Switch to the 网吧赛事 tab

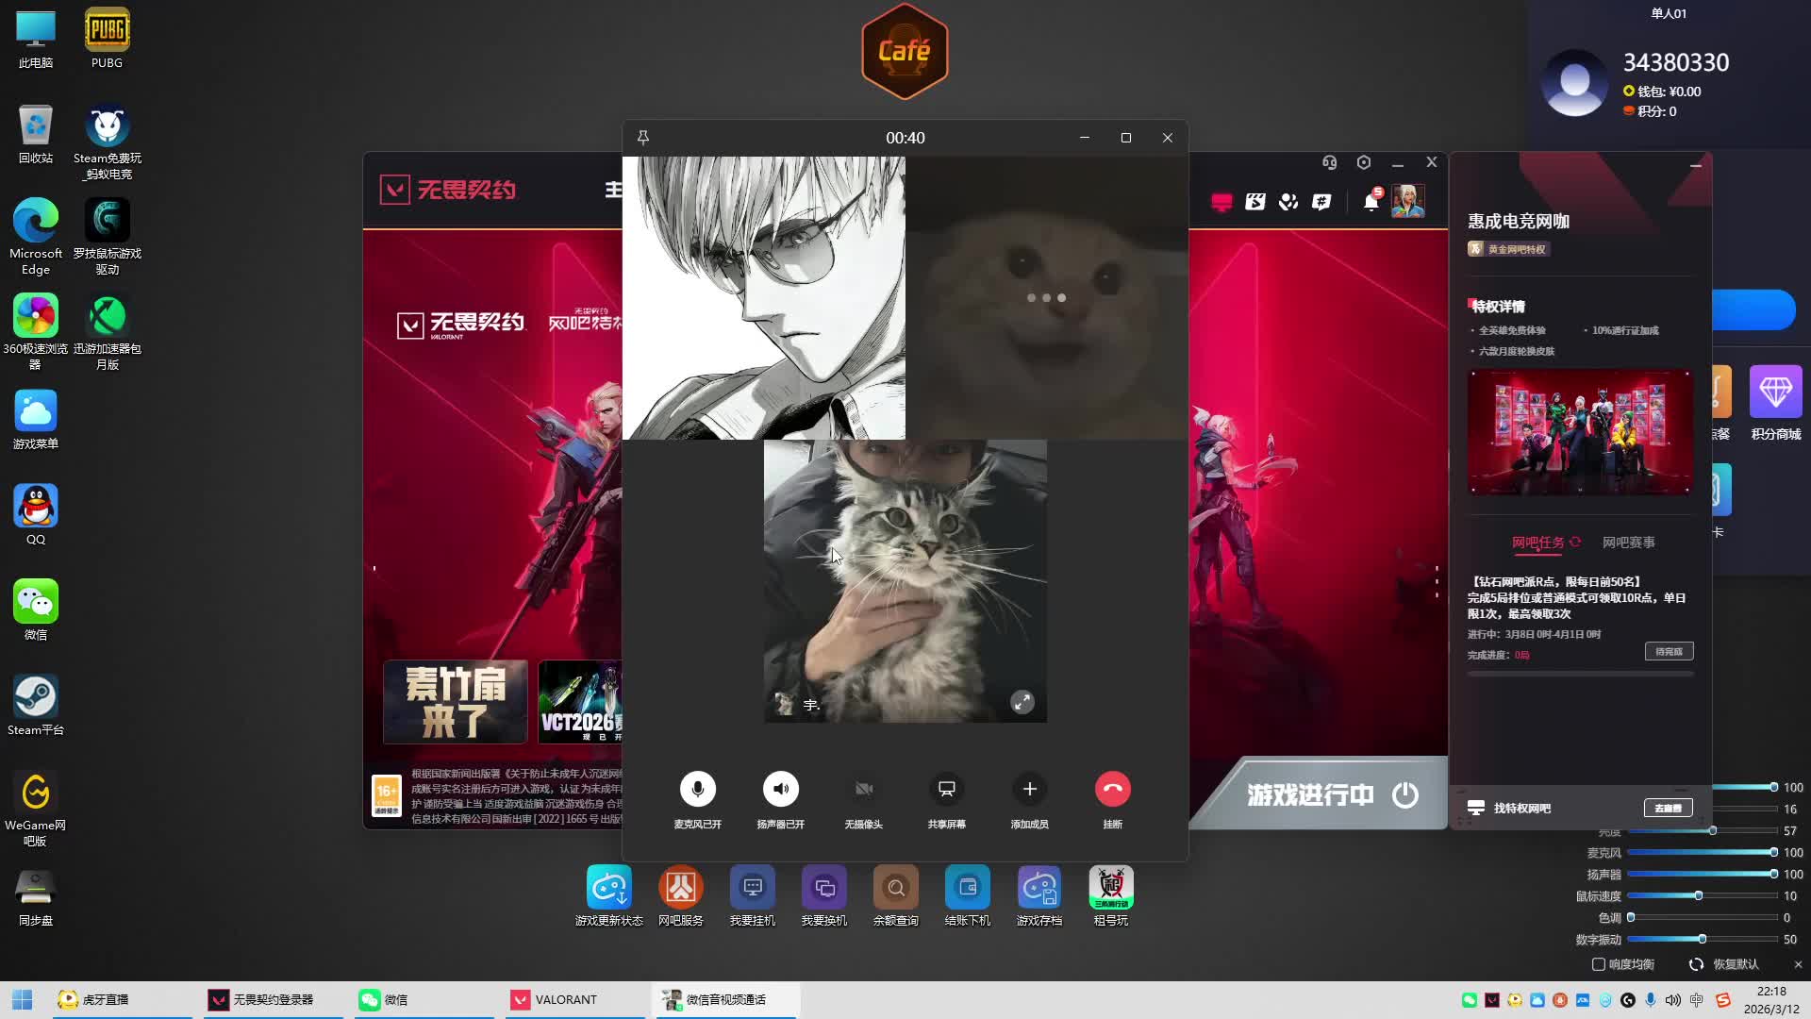(1628, 543)
